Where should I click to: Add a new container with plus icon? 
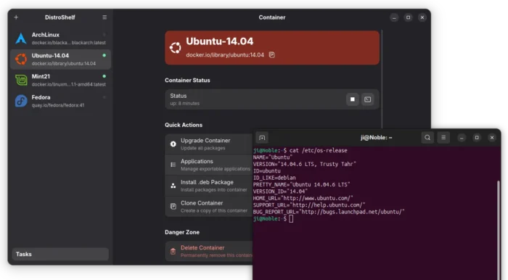click(16, 17)
